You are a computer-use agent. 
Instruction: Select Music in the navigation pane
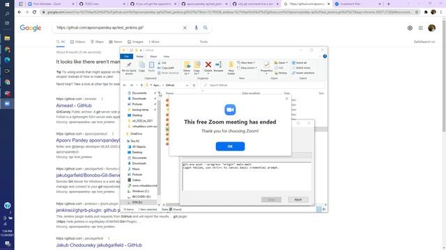(x=136, y=169)
